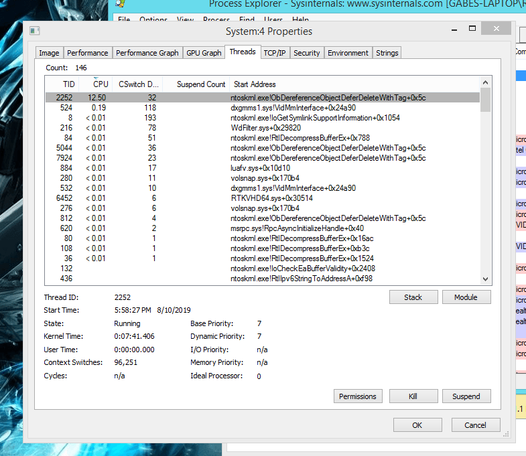Viewport: 526px width, 456px height.
Task: Switch to the GPU Graph tab
Action: click(x=204, y=53)
